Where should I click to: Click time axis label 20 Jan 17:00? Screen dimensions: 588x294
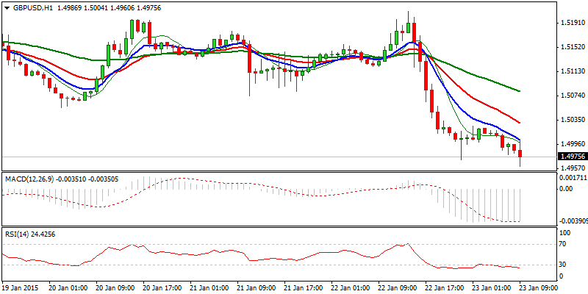(162, 288)
